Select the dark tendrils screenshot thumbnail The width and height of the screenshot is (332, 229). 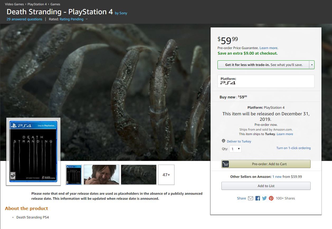coord(139,175)
